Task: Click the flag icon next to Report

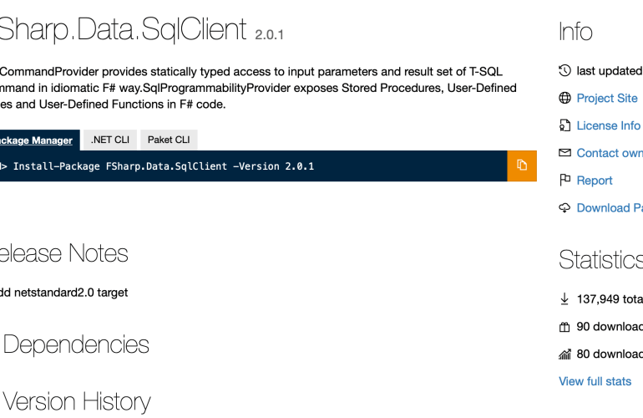Action: (x=565, y=181)
